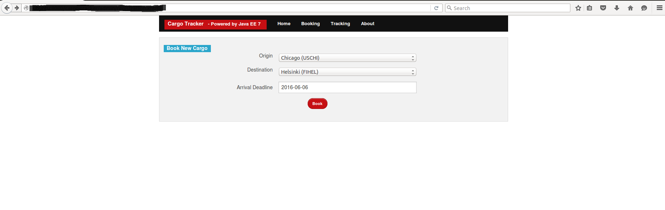665x210 pixels.
Task: Open the downloads arrow panel
Action: [x=617, y=8]
